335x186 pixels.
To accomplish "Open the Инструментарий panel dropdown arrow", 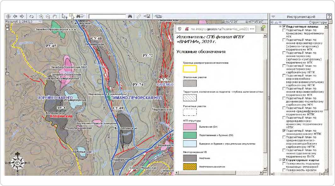I will 273,17.
